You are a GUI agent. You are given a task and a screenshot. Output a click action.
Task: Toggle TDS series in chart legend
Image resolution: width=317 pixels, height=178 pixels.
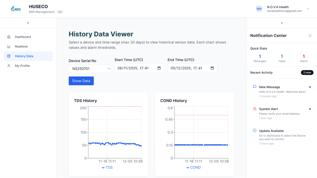[x=107, y=168]
